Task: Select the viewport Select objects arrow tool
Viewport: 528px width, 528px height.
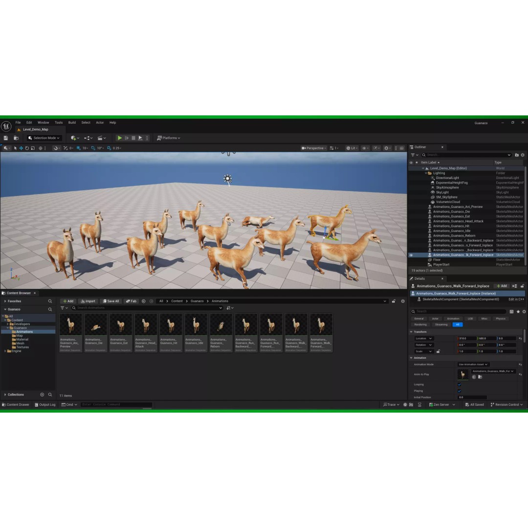Action: point(15,148)
